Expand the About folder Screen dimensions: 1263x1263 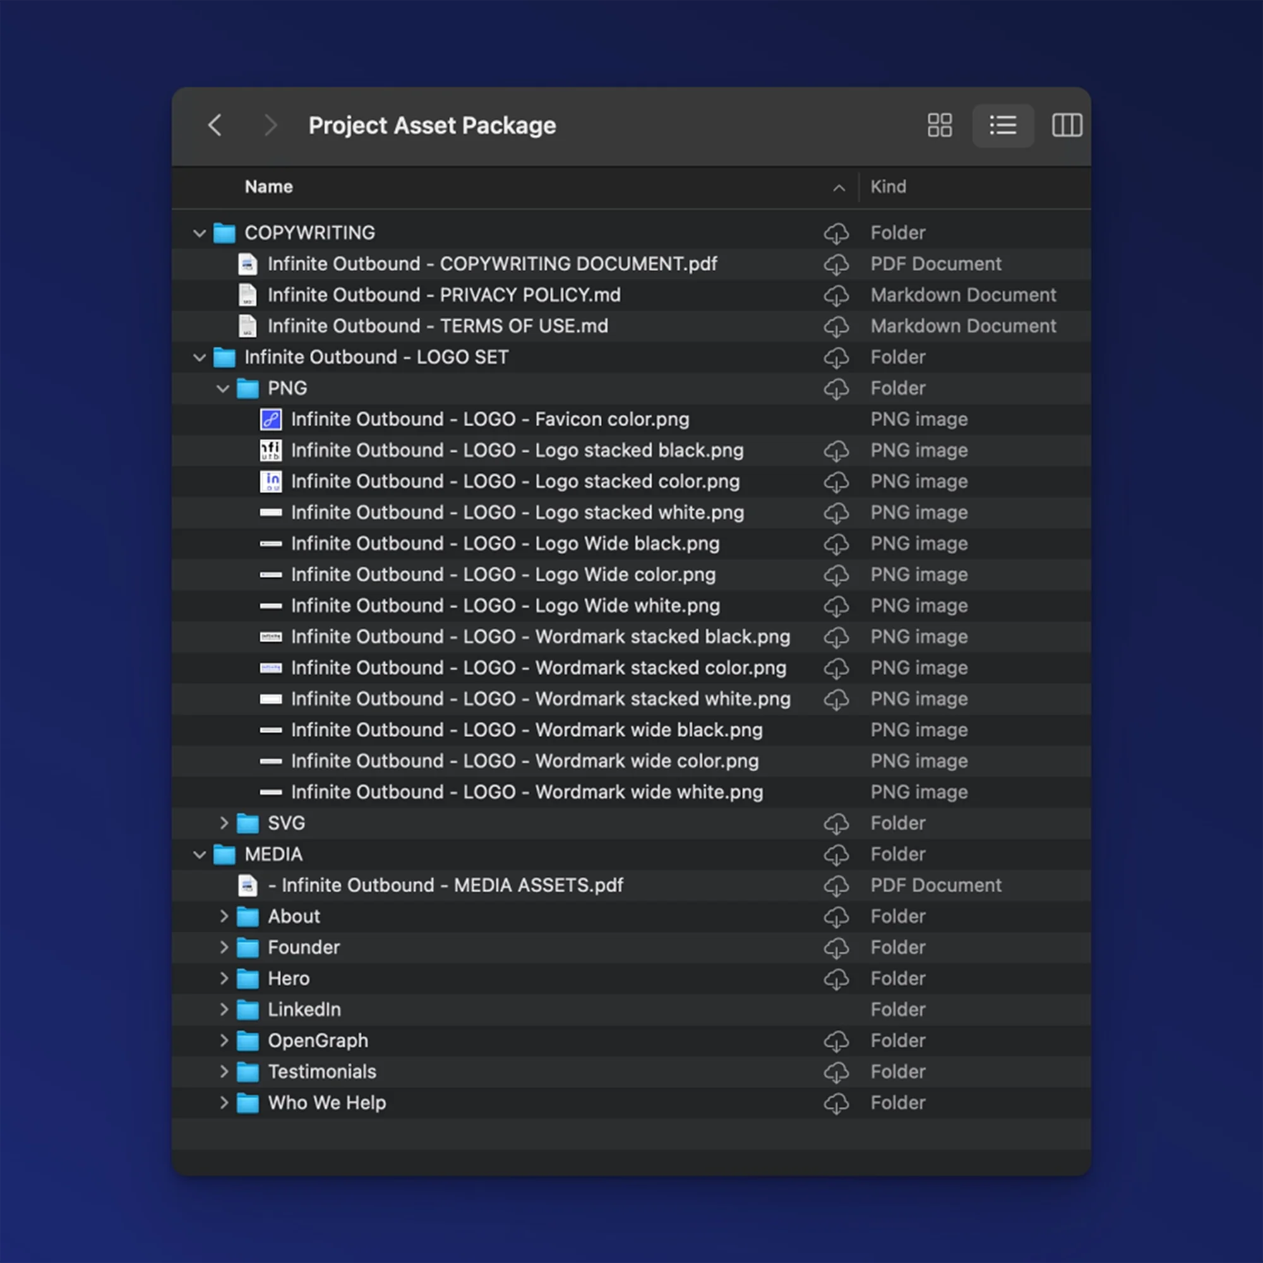pos(224,916)
